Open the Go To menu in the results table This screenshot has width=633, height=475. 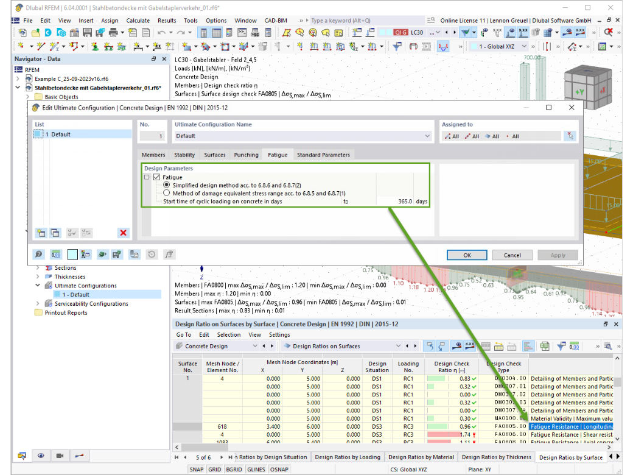(x=184, y=335)
